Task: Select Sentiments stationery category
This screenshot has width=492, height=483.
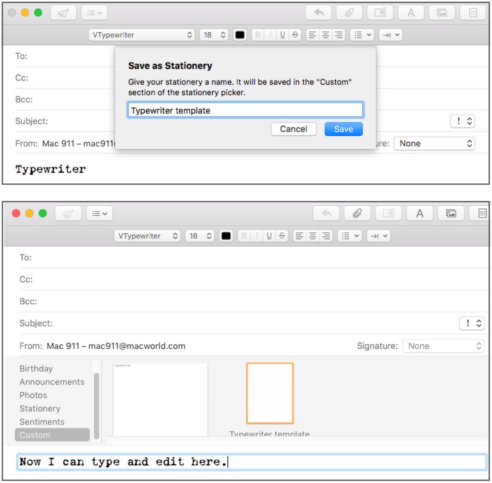Action: pos(42,422)
